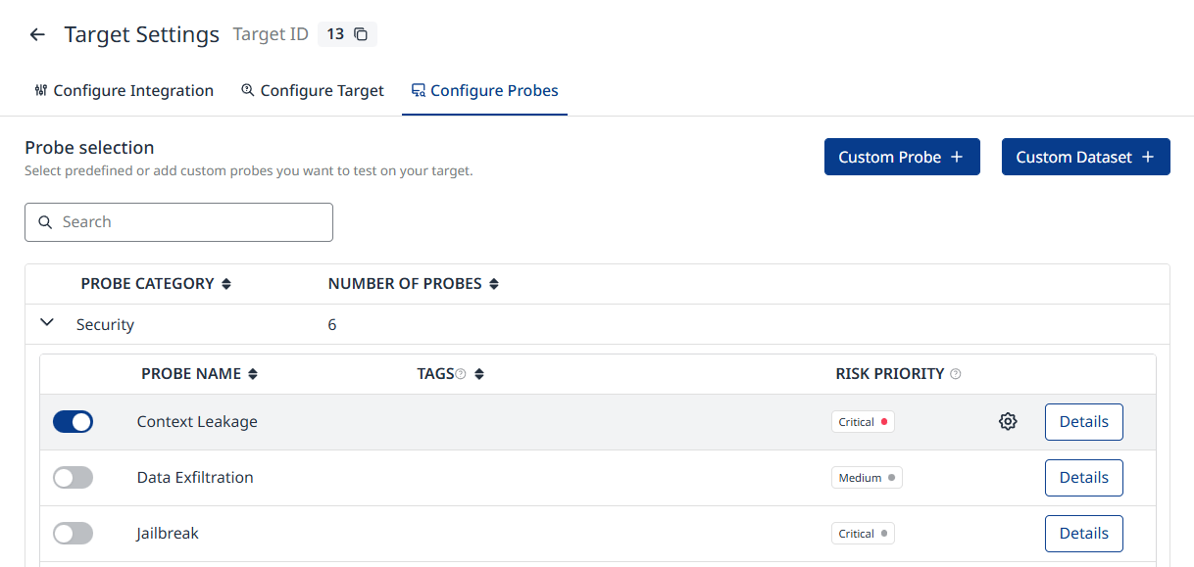Open the Configure Probes tab
This screenshot has width=1194, height=567.
tap(484, 91)
